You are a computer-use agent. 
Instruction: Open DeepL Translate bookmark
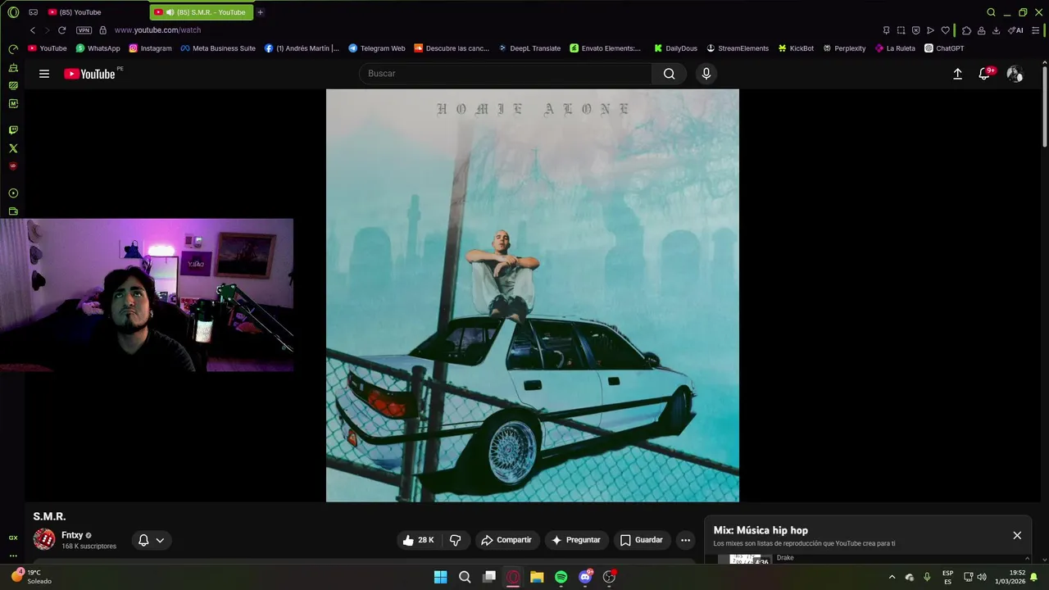pyautogui.click(x=529, y=48)
